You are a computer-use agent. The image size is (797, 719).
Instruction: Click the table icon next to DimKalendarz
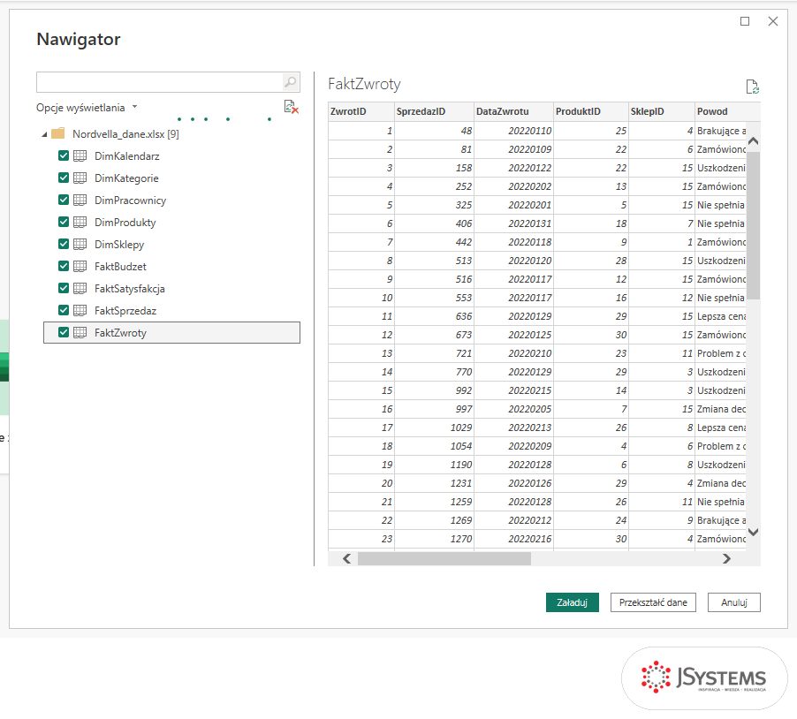pos(80,156)
